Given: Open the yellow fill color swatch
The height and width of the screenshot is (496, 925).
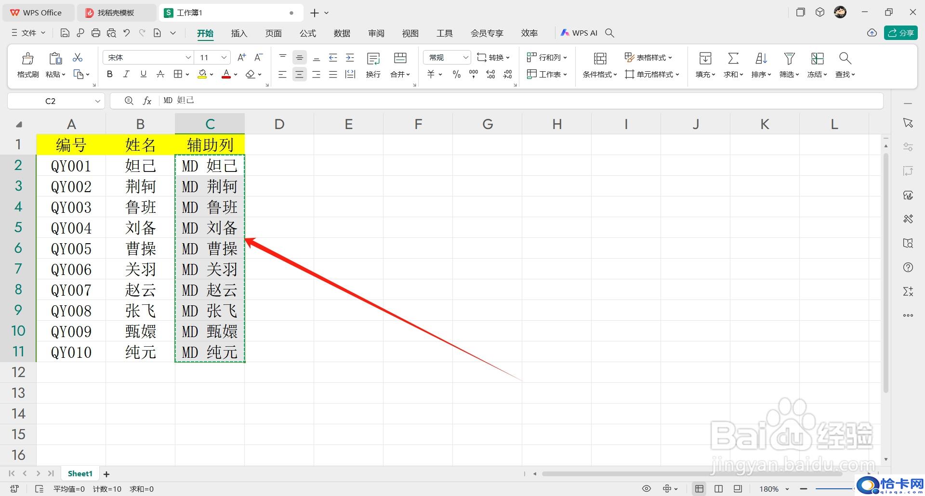Looking at the screenshot, I should (202, 74).
